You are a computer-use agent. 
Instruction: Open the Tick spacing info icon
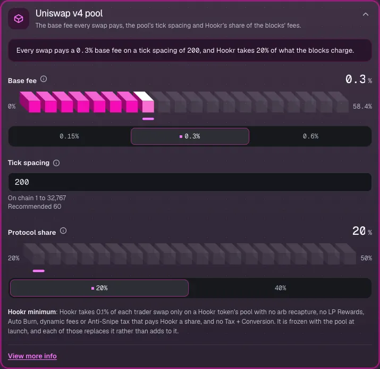tap(56, 163)
